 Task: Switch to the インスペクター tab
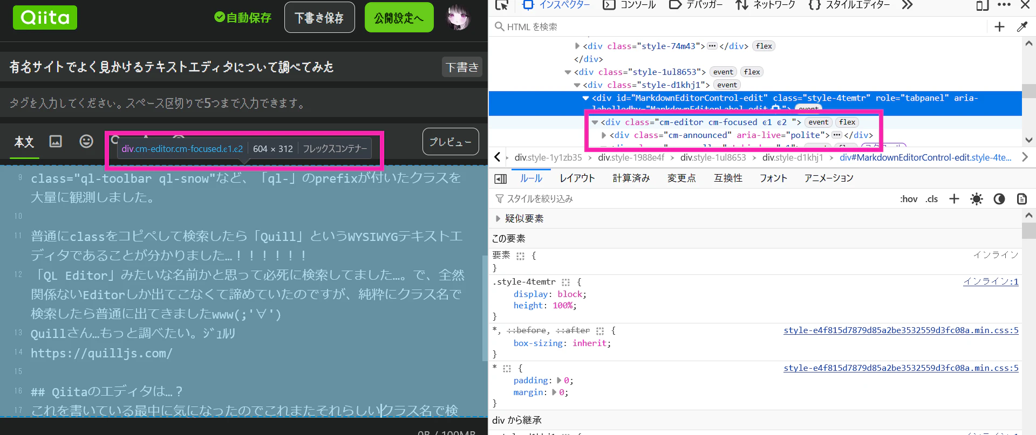tap(556, 5)
